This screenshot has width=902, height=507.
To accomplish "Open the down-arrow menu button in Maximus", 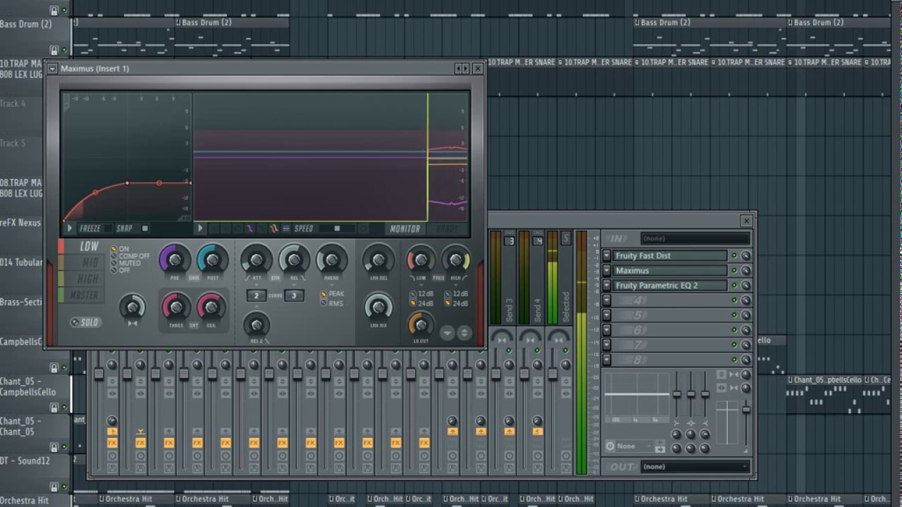I will (x=447, y=332).
